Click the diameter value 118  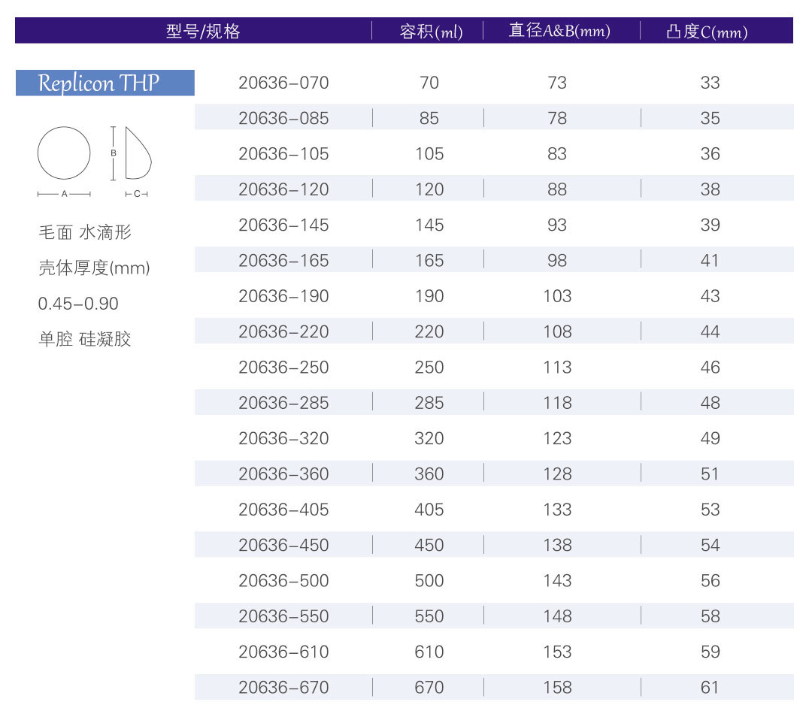tap(557, 403)
